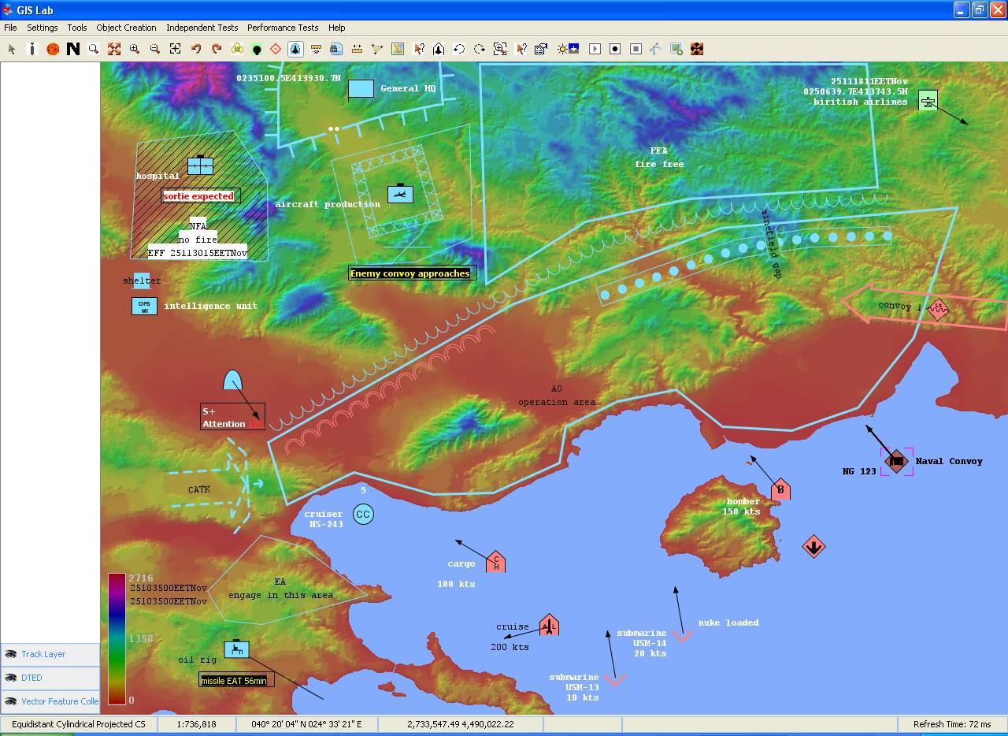
Task: Click the stop square button
Action: 636,49
